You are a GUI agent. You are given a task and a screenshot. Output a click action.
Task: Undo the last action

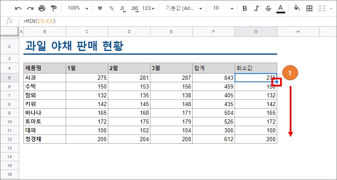click(18, 8)
